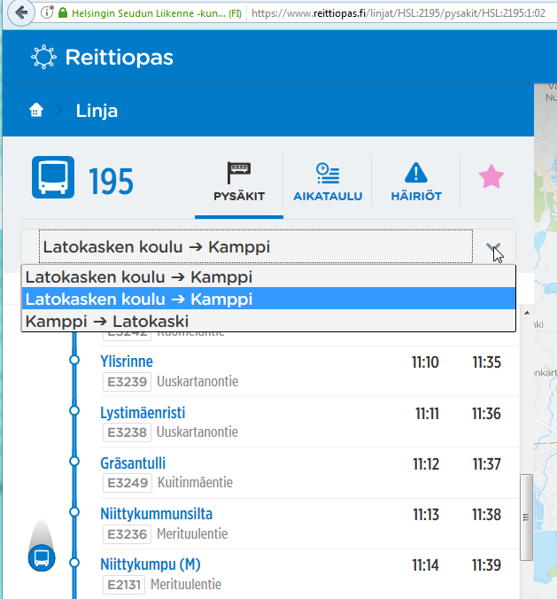Screen dimensions: 557x599
Task: Open the Niittykumpu (M) stop link
Action: pos(151,564)
